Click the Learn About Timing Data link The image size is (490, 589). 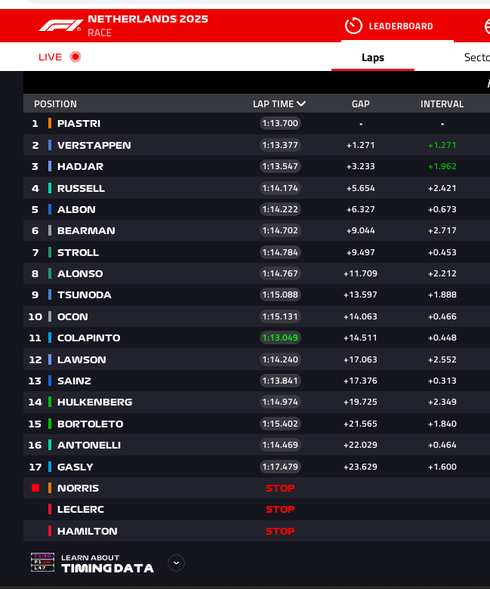click(107, 563)
